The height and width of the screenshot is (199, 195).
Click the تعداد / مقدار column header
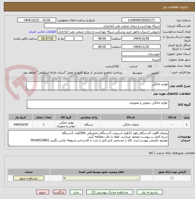(x=44, y=117)
